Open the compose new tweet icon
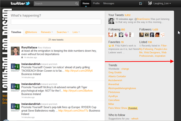 tap(141, 4)
